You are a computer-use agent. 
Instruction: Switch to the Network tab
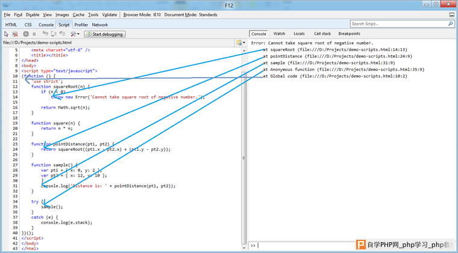click(100, 25)
